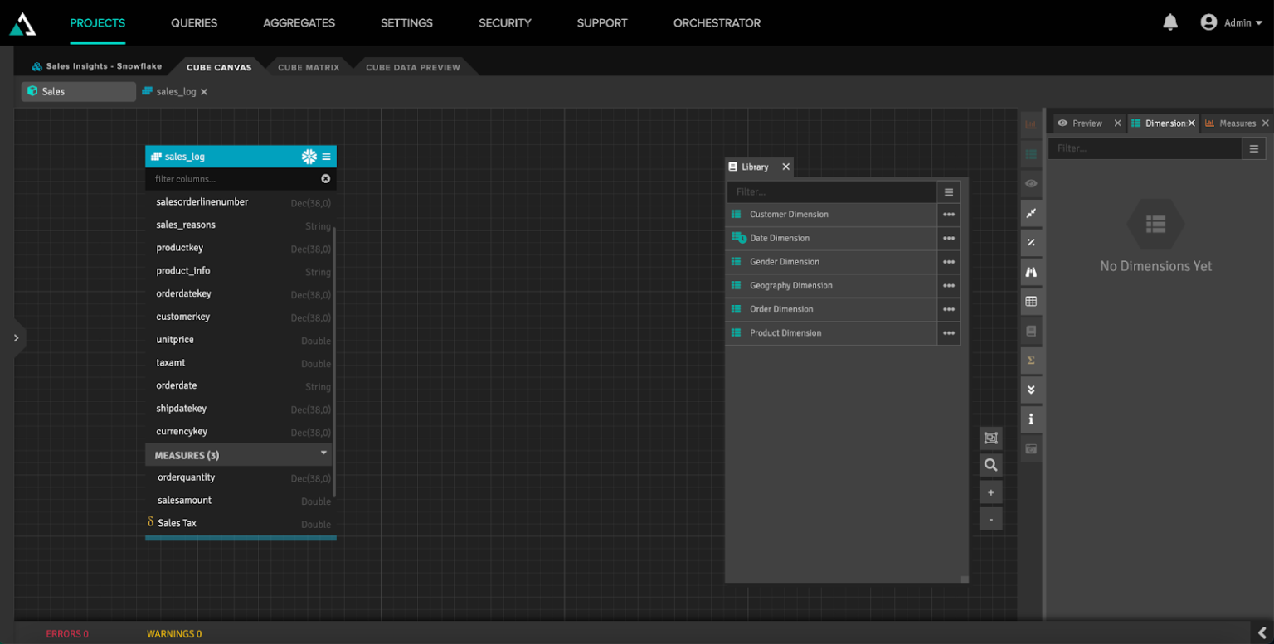Click the fit-to-canvas frame icon
The image size is (1274, 644).
coord(990,438)
